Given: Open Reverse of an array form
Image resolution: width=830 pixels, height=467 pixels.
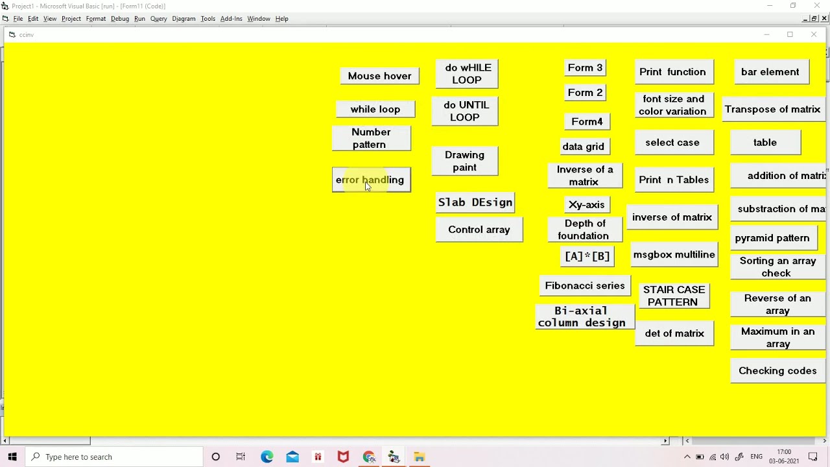Looking at the screenshot, I should (777, 304).
